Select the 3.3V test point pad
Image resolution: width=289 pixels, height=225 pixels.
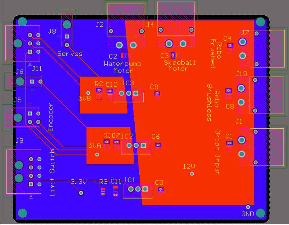[x=80, y=193]
